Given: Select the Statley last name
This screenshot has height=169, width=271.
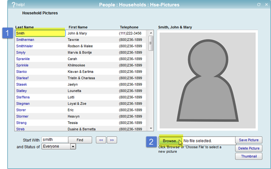Looking at the screenshot, I should (x=21, y=91).
